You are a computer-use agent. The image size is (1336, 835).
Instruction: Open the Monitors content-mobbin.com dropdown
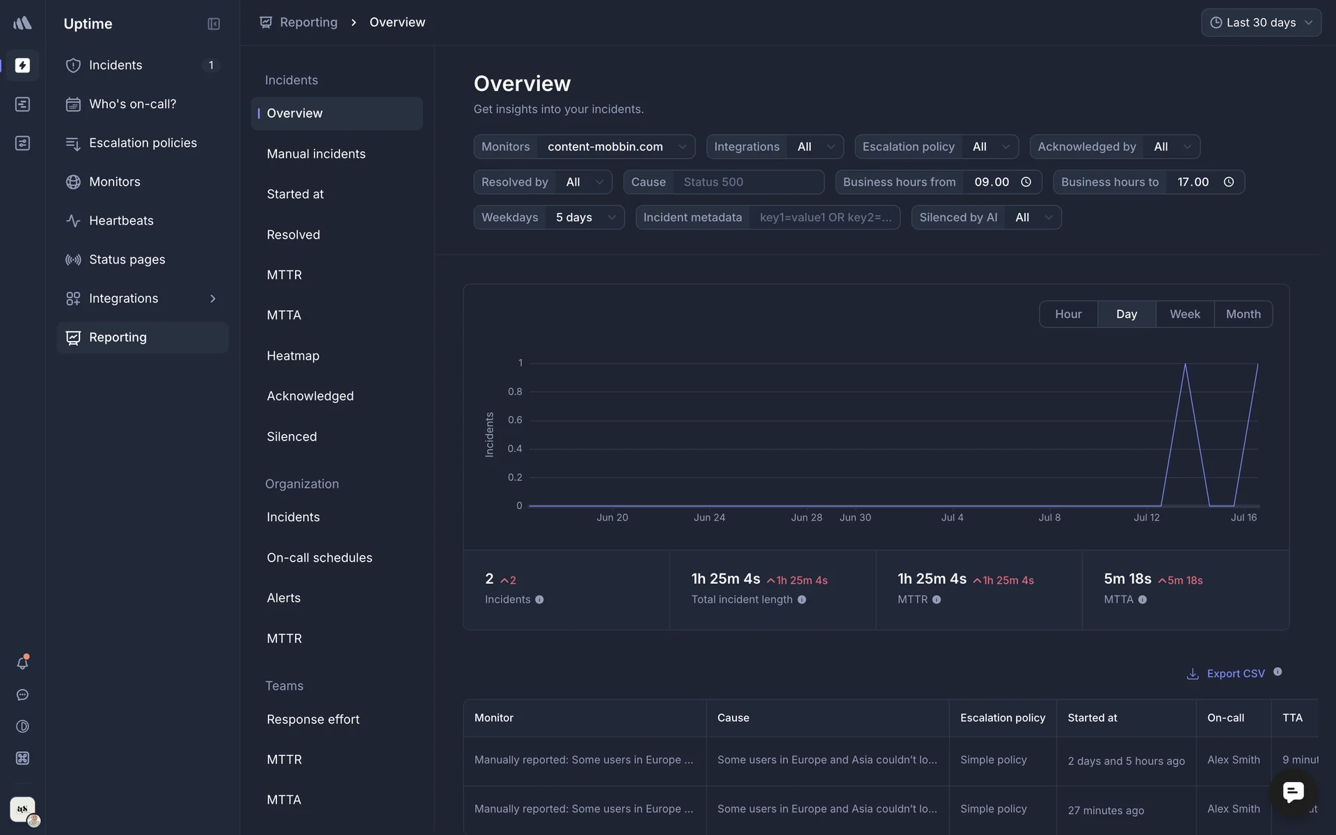(x=616, y=147)
